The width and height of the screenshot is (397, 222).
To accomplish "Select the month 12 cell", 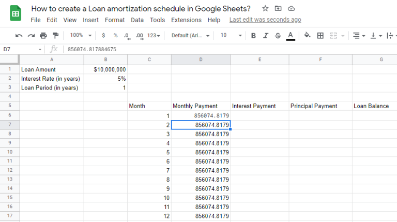I will click(149, 216).
